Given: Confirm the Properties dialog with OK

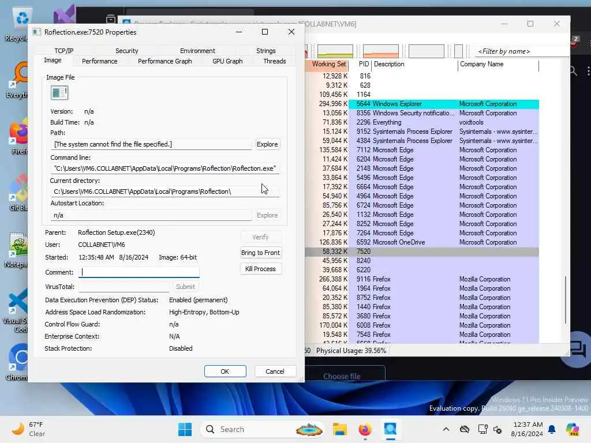Looking at the screenshot, I should tap(225, 371).
